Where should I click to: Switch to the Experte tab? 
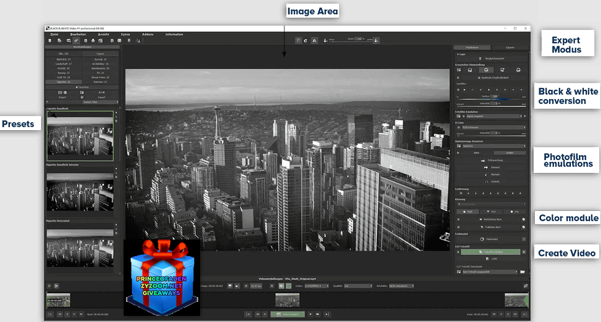click(510, 48)
